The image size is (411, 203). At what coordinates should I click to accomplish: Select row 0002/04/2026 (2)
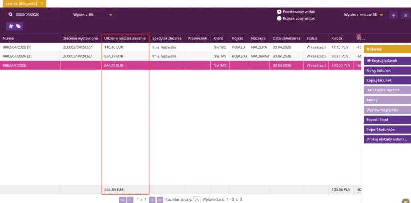[180, 56]
